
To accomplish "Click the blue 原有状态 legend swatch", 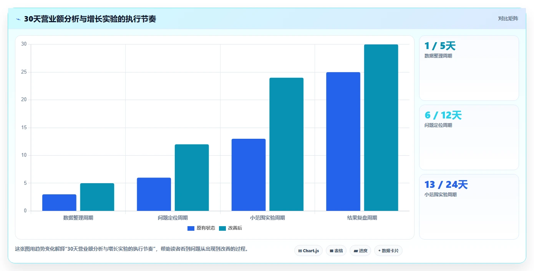I will (x=191, y=228).
